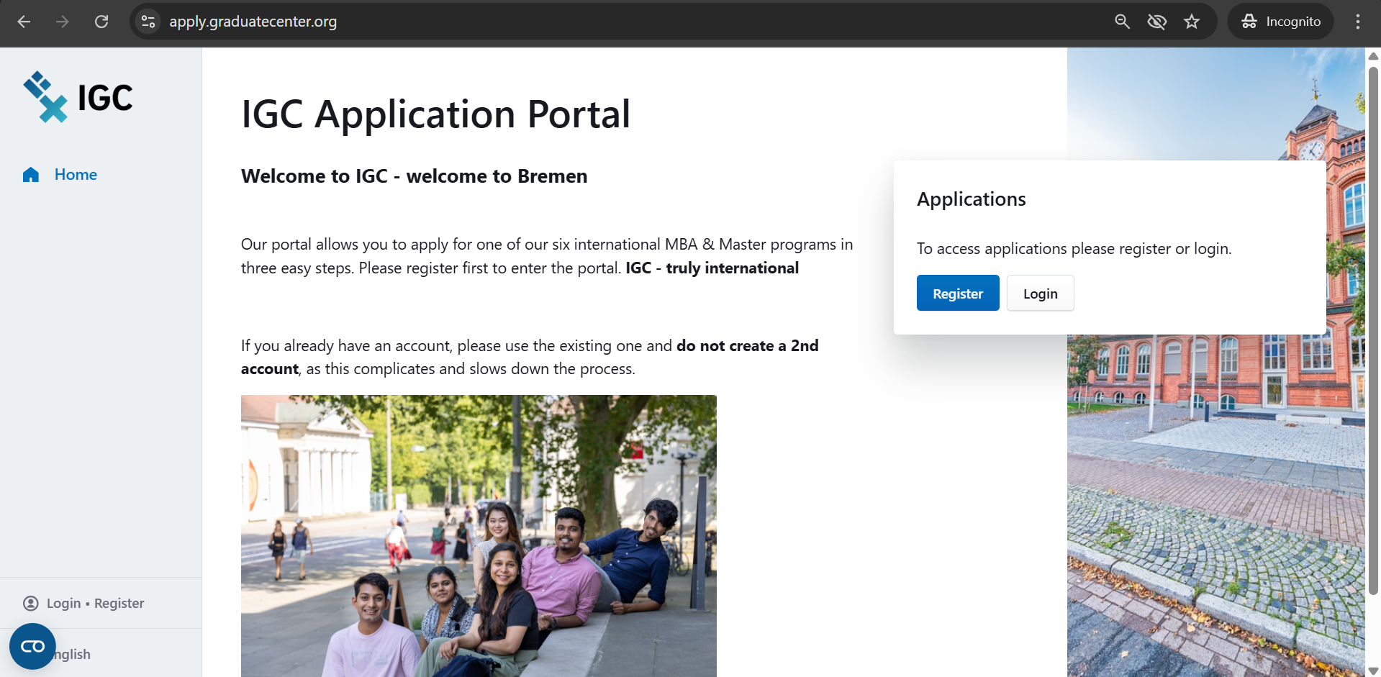Open site information settings icon
Viewport: 1381px width, 677px height.
[148, 22]
